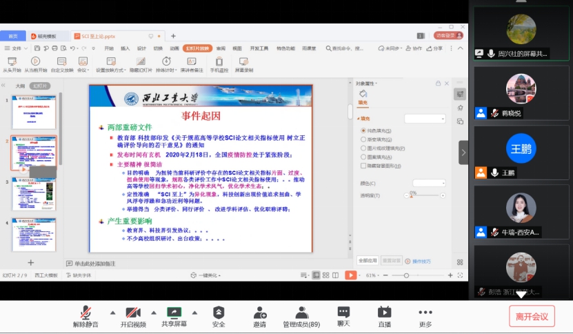Switch to slide sorter grid view icon
Image resolution: width=573 pixels, height=334 pixels.
[326, 275]
